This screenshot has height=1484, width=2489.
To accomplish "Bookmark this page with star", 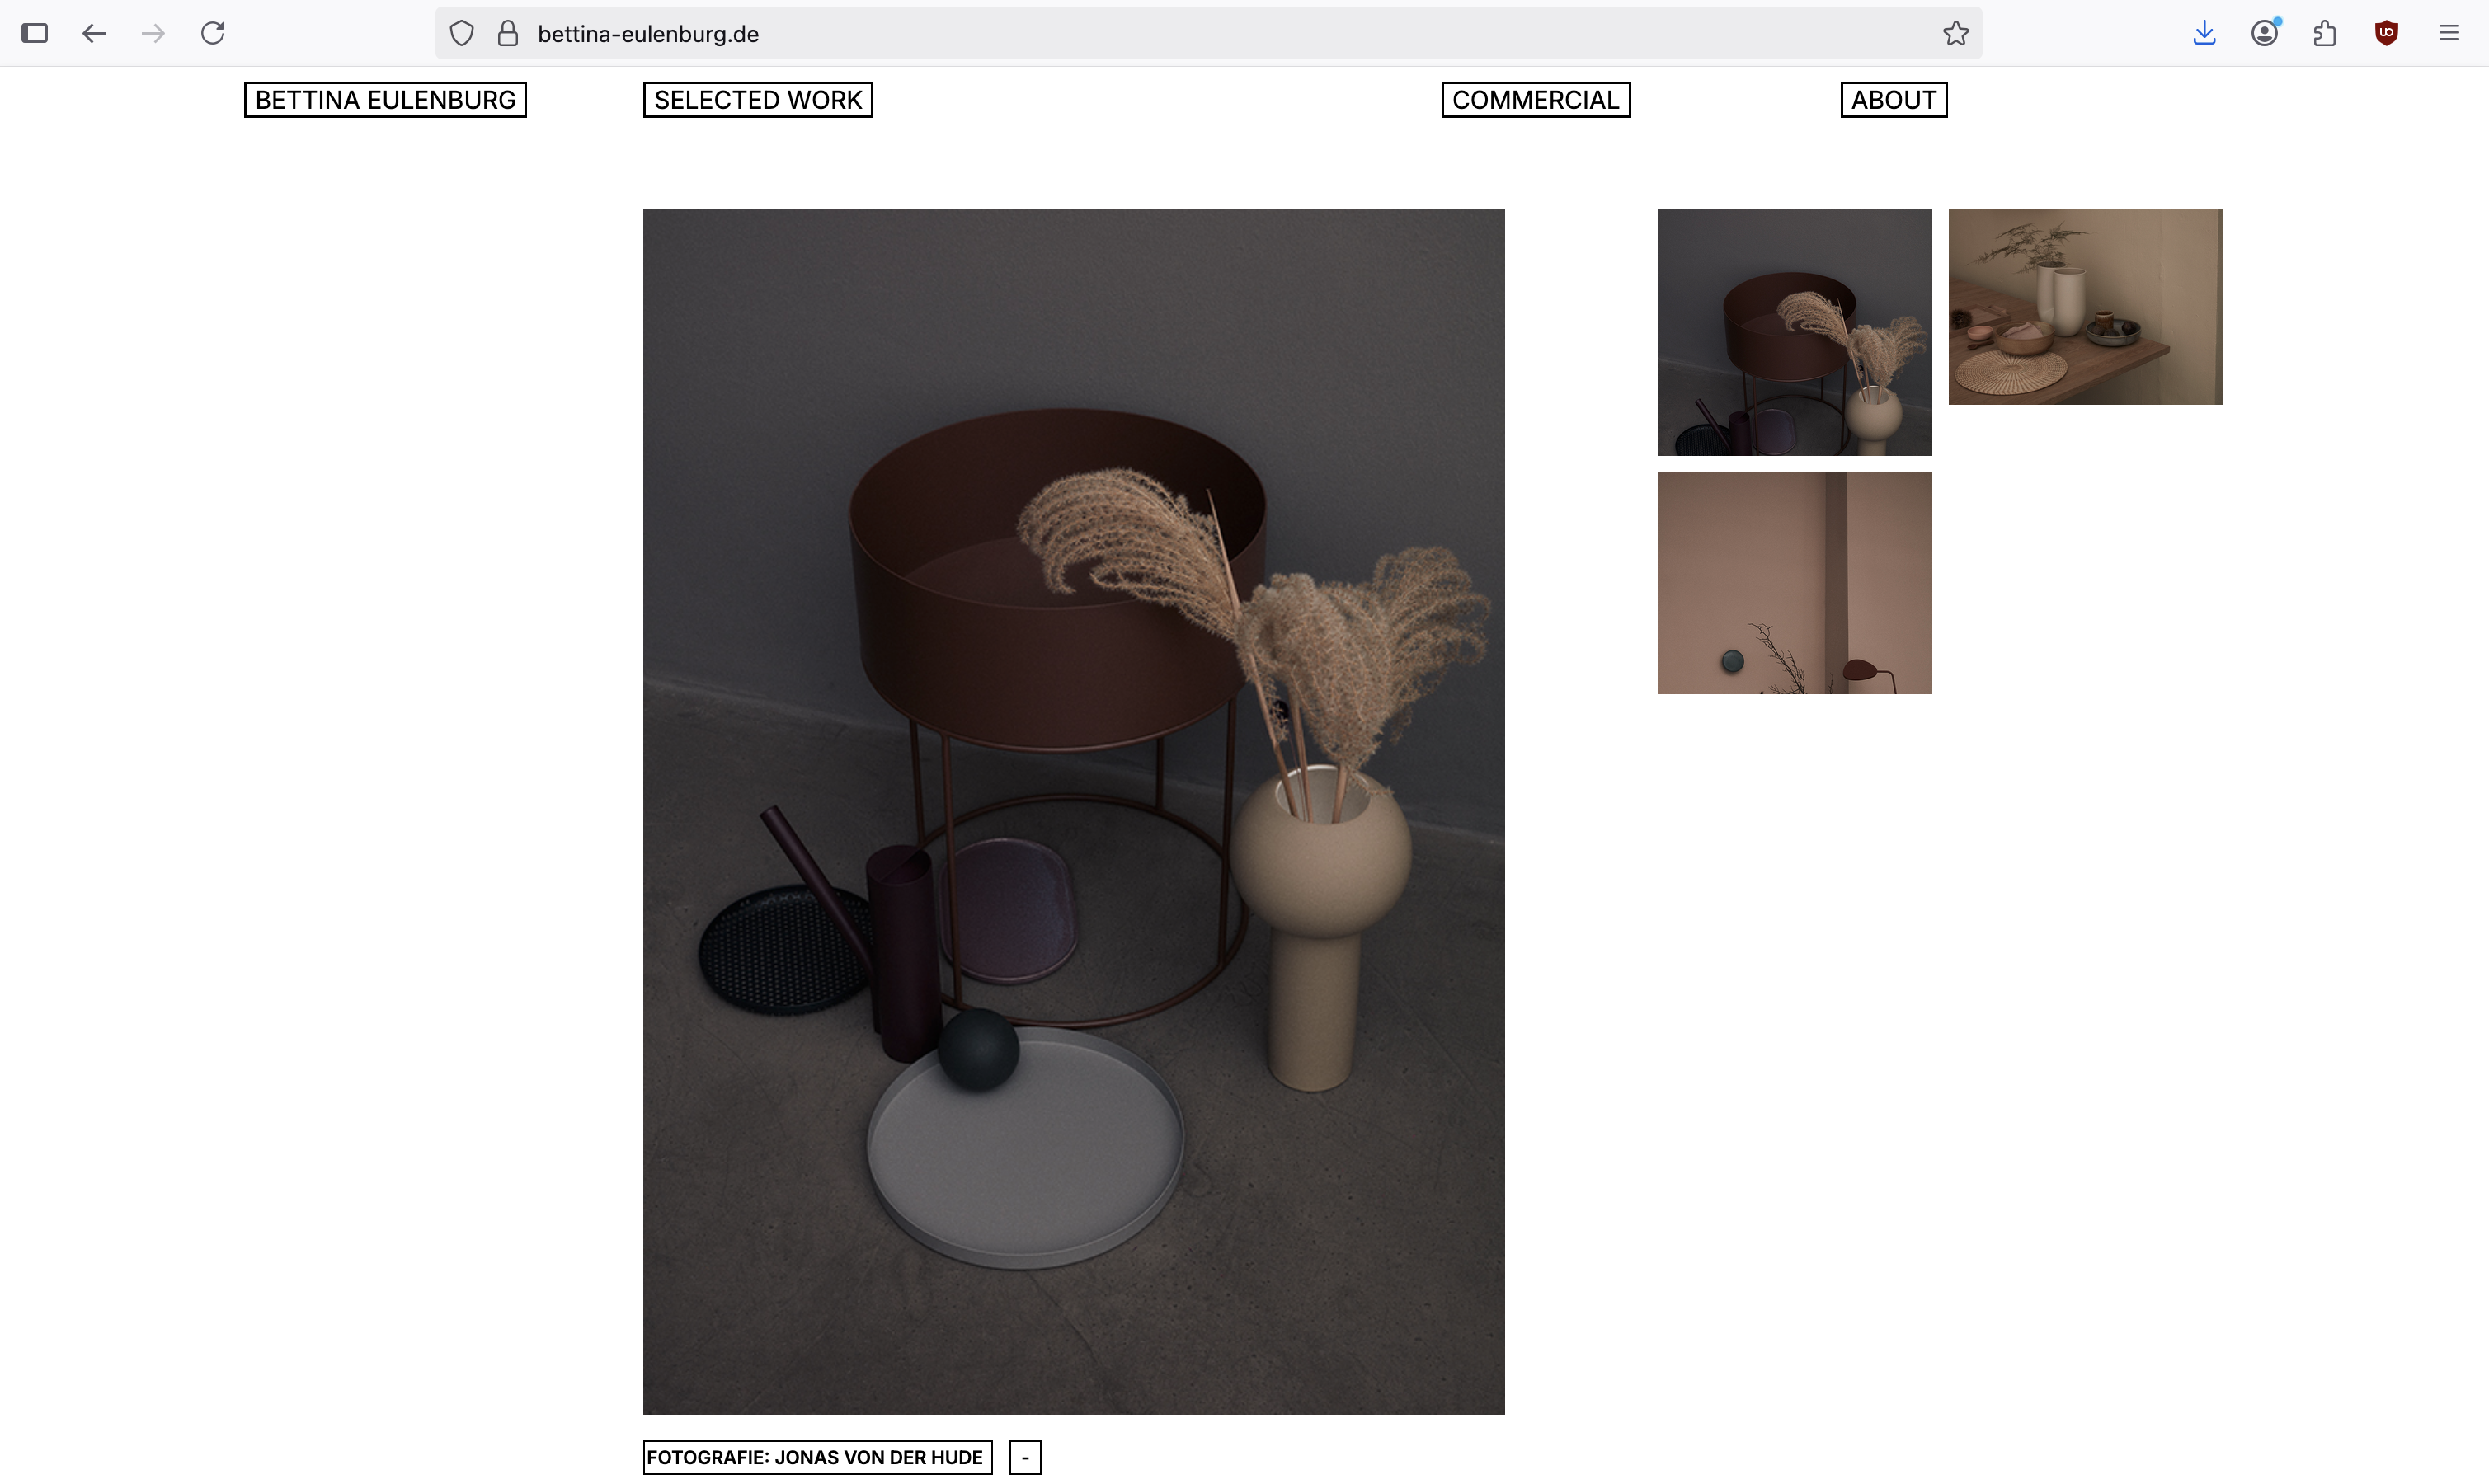I will point(1955,33).
